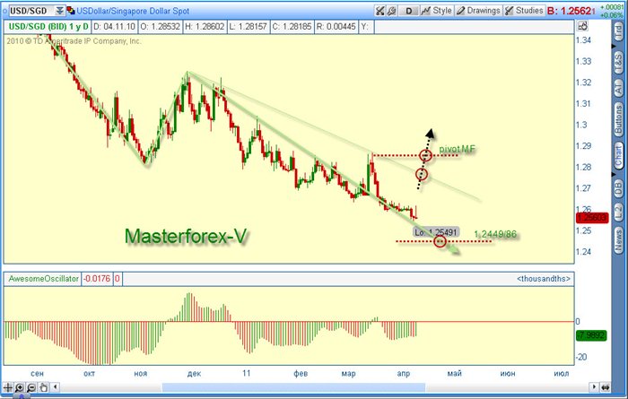Click the C: 1.28185 close value
The height and width of the screenshot is (399, 628).
tap(292, 26)
